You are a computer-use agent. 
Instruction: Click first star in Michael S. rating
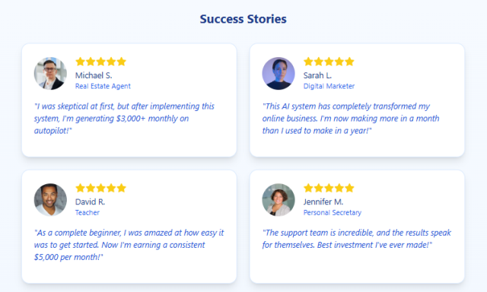pos(80,62)
